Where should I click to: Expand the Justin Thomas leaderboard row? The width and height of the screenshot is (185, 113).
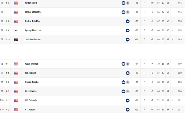pos(92,64)
